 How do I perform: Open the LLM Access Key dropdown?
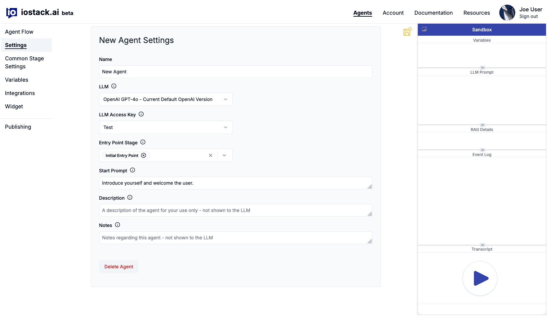coord(166,127)
